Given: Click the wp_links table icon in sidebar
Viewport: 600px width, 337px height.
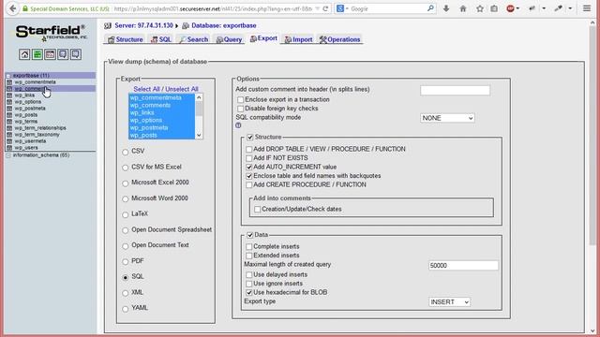Looking at the screenshot, I should [9, 95].
